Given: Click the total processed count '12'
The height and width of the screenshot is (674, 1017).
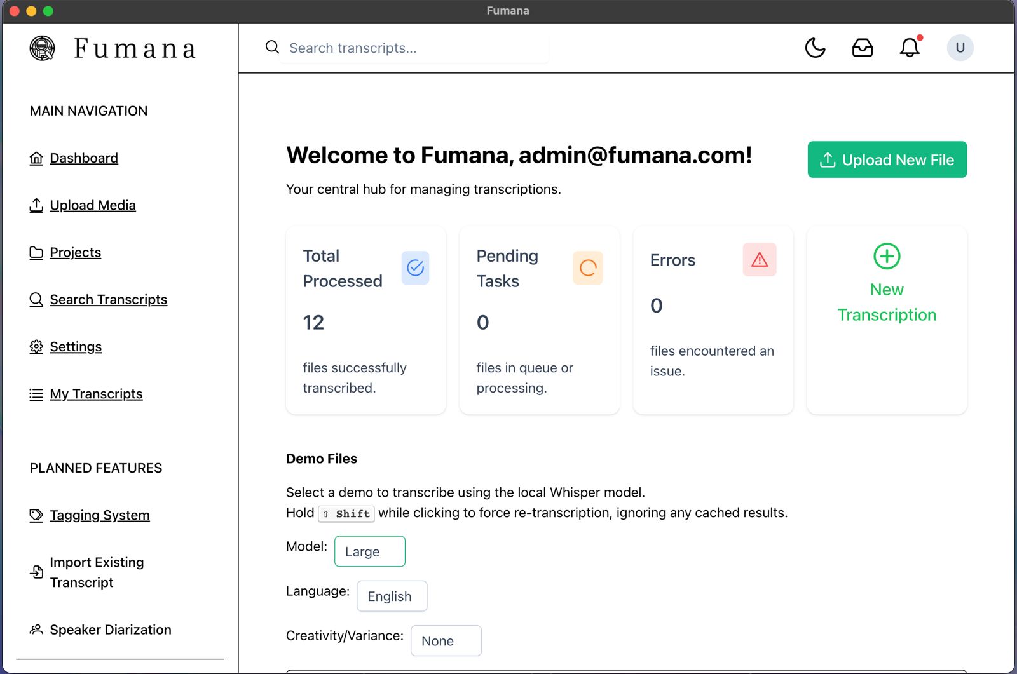Looking at the screenshot, I should (313, 323).
